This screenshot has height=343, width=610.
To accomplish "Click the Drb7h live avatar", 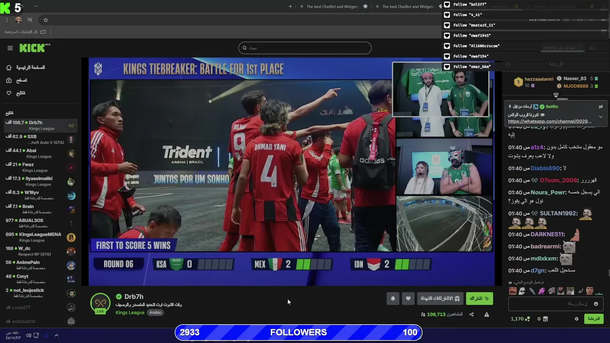I will point(101,303).
